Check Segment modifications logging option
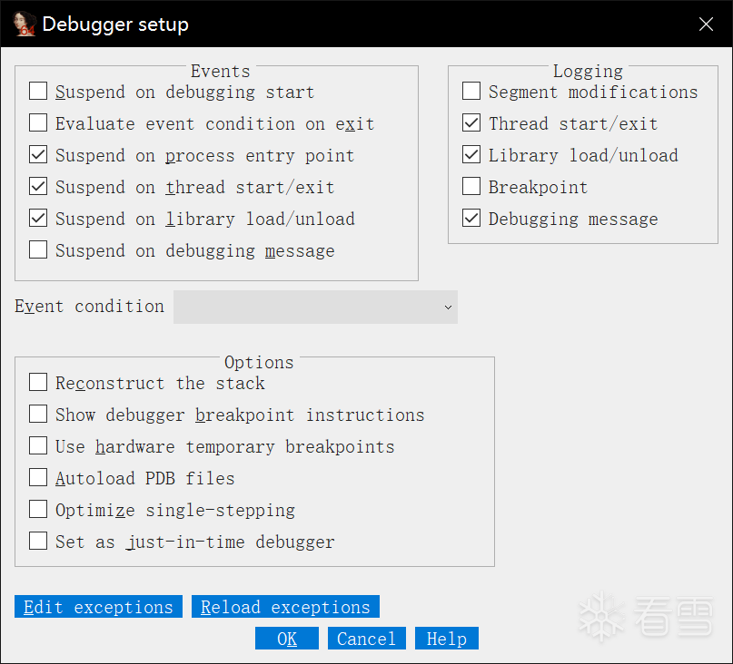This screenshot has height=664, width=733. coord(471,91)
